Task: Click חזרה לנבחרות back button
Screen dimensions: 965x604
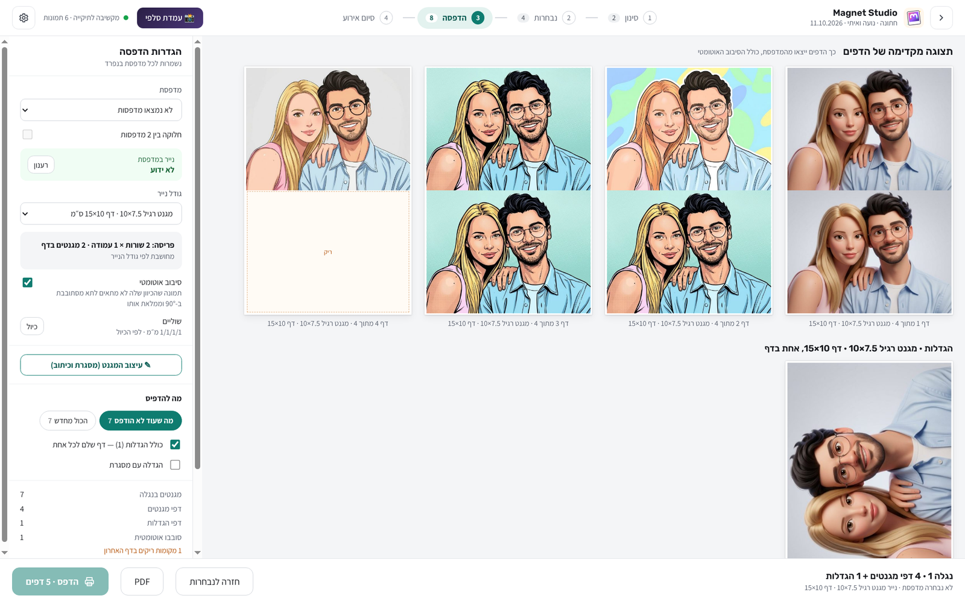Action: coord(214,582)
